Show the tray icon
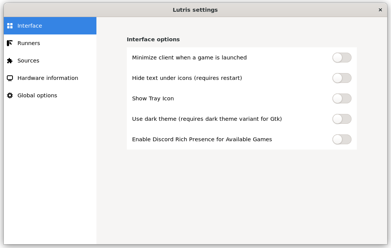This screenshot has width=391, height=248. (x=342, y=98)
